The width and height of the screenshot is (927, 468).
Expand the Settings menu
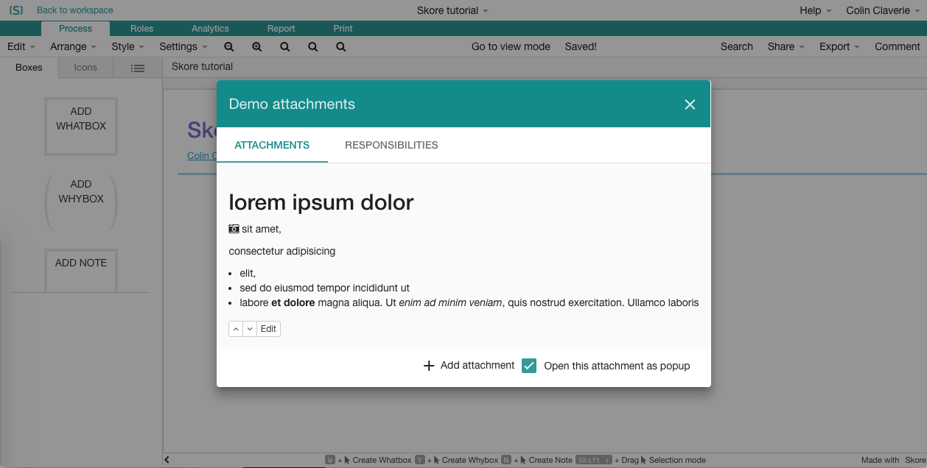point(183,46)
